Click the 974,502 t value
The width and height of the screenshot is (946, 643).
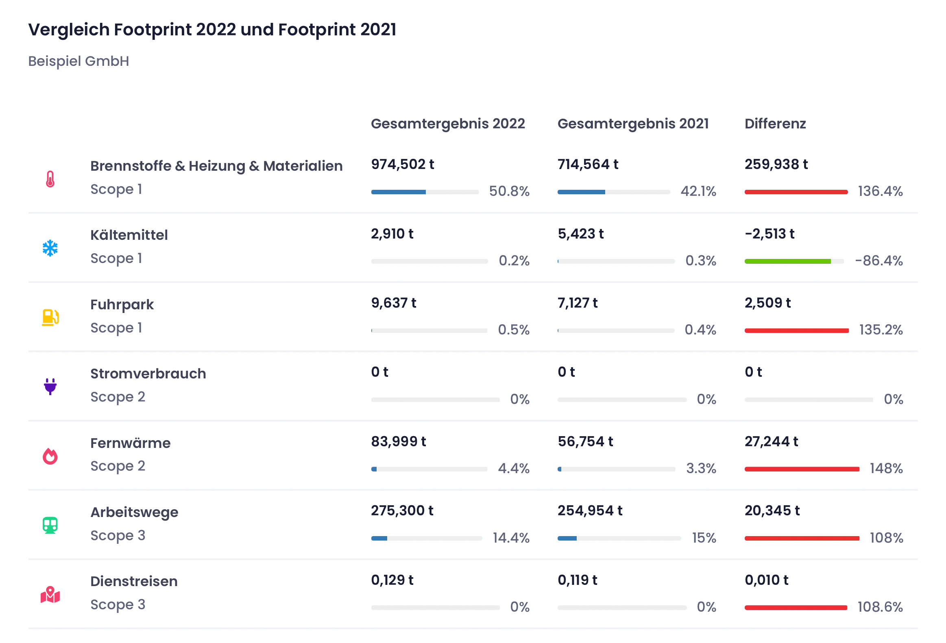[402, 164]
